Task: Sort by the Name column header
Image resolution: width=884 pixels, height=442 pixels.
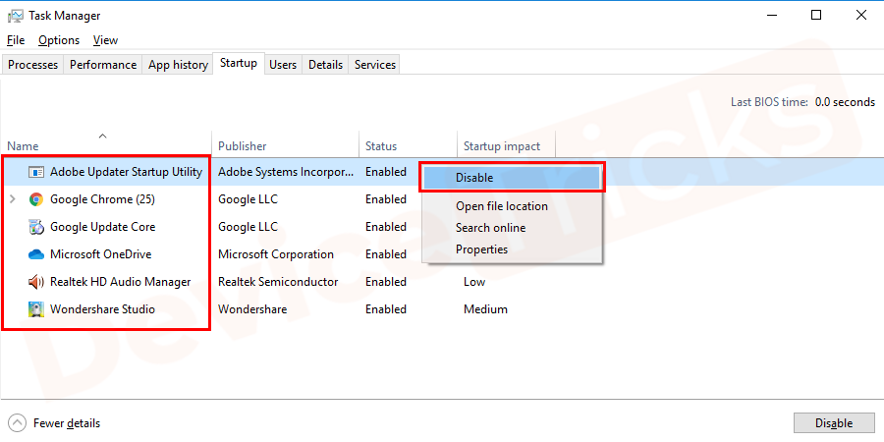Action: [x=106, y=146]
